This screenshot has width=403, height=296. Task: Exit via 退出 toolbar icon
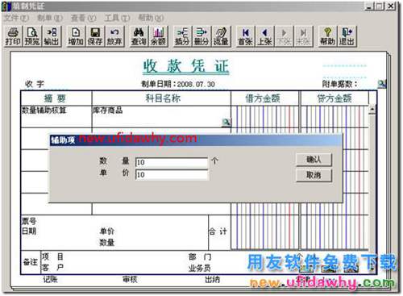[x=347, y=36]
